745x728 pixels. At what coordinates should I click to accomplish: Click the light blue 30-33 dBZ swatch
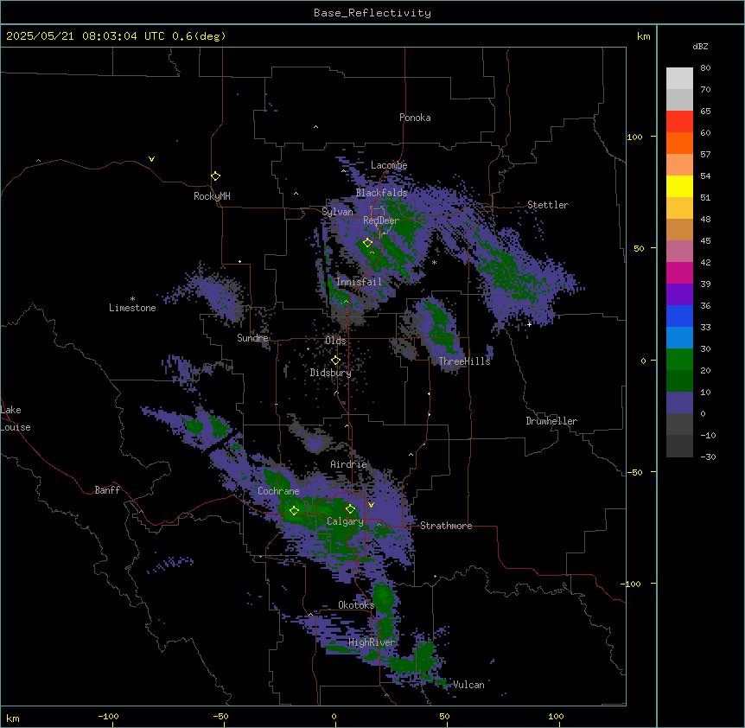(x=679, y=338)
